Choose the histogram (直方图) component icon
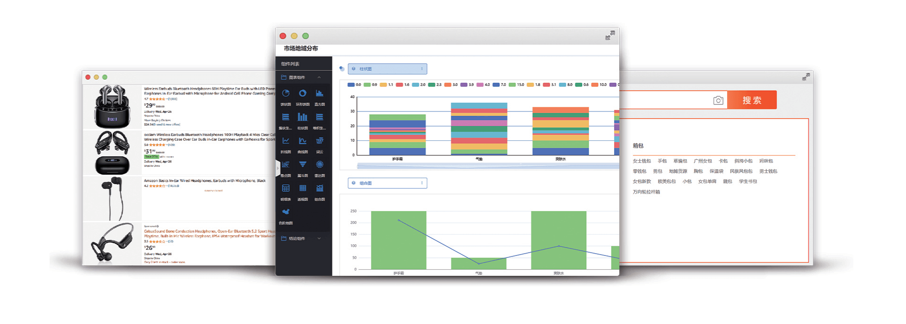906x324 pixels. (x=320, y=94)
